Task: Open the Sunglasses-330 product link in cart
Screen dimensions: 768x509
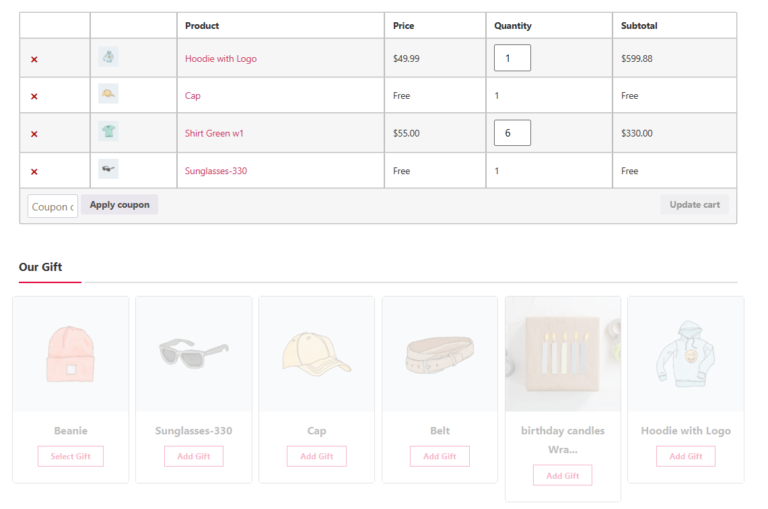Action: (x=215, y=171)
